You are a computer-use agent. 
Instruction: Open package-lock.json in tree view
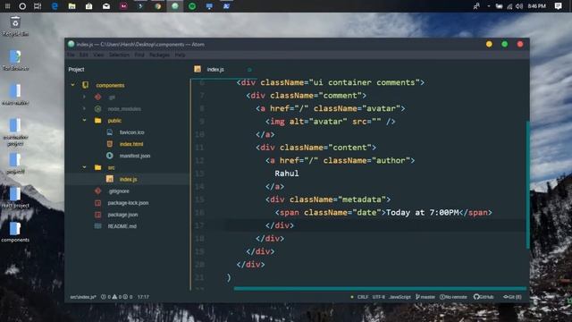point(128,203)
